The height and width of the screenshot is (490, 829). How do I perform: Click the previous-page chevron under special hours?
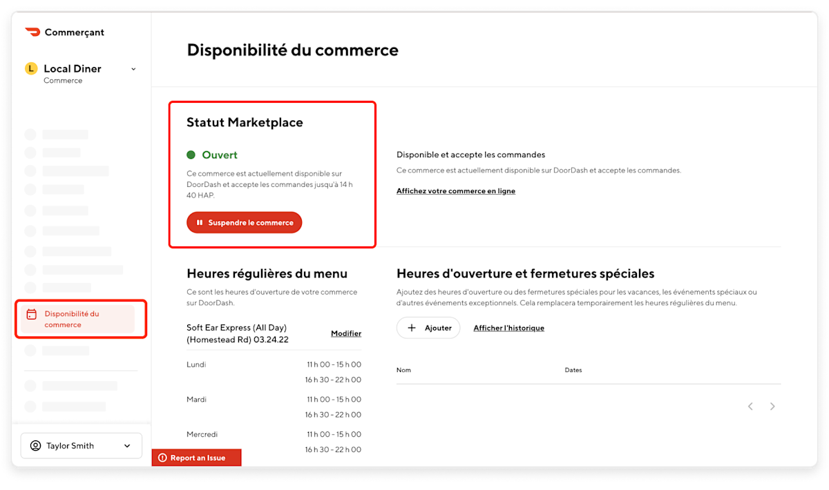coord(750,406)
